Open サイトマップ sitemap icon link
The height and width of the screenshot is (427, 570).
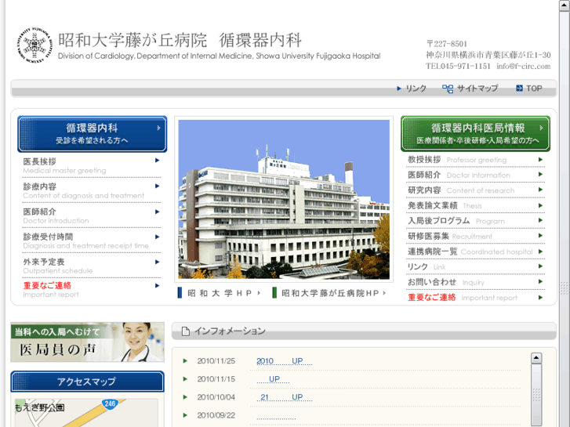(x=448, y=89)
